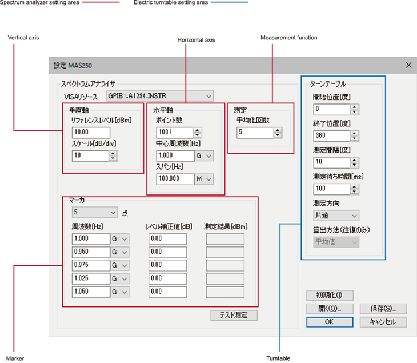Increase the measurement interval spinner

coord(354,160)
